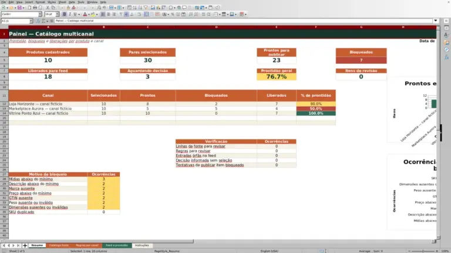This screenshot has width=451, height=253.
Task: Click the Formula equals sign icon
Action: pos(52,20)
